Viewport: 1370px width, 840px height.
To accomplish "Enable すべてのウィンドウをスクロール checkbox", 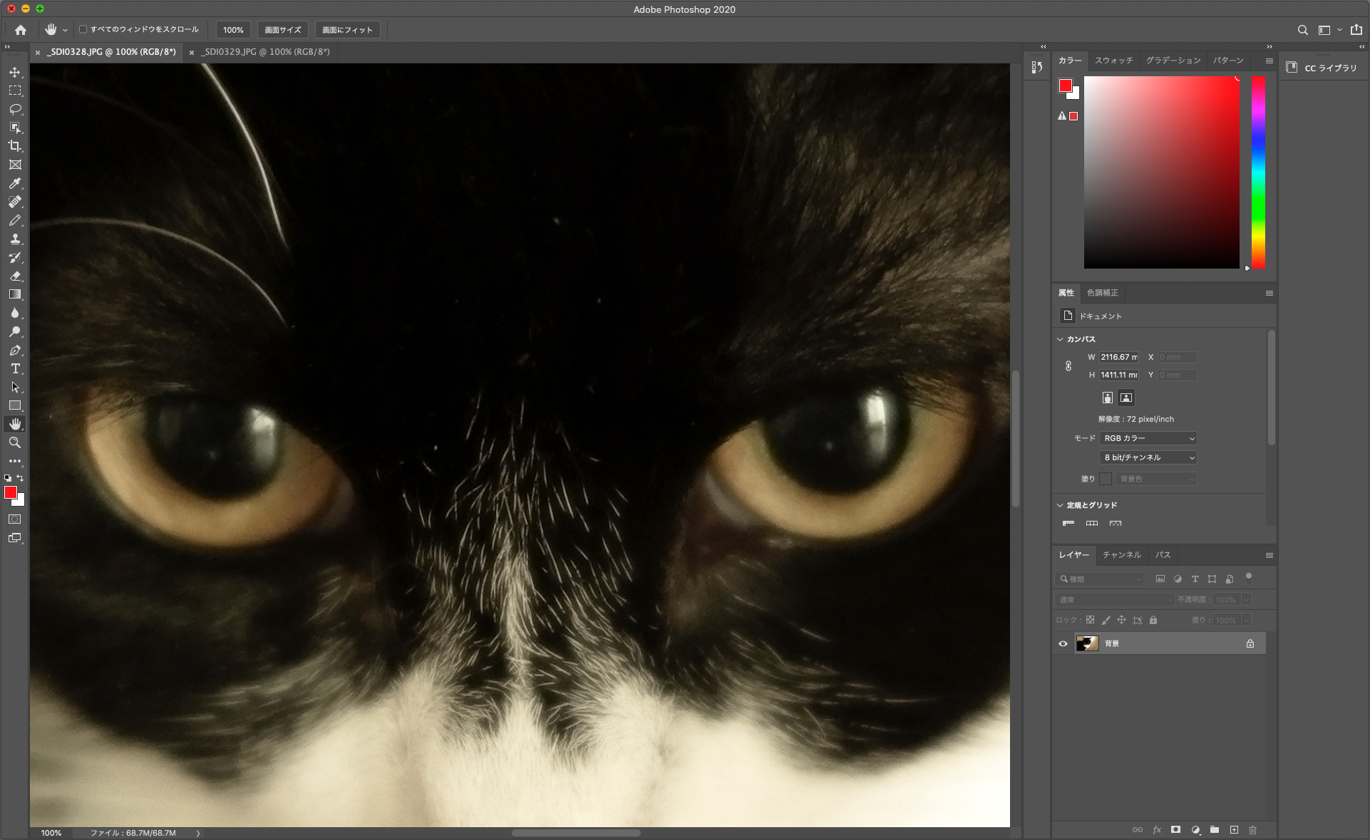I will 83,30.
